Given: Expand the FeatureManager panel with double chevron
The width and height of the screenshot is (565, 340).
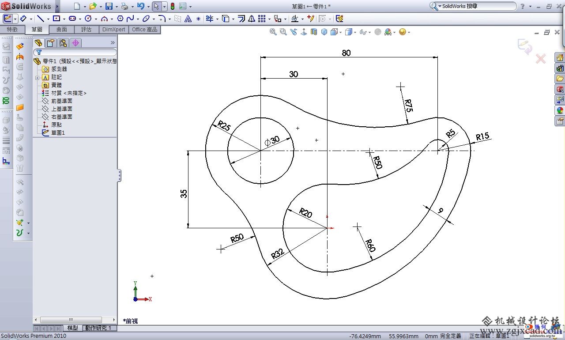Looking at the screenshot, I should click(x=113, y=42).
